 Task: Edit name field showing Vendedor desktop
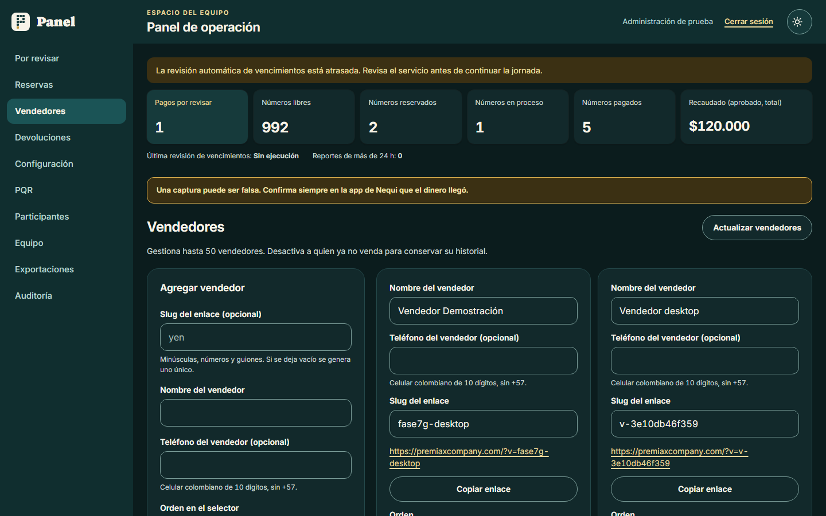(704, 311)
